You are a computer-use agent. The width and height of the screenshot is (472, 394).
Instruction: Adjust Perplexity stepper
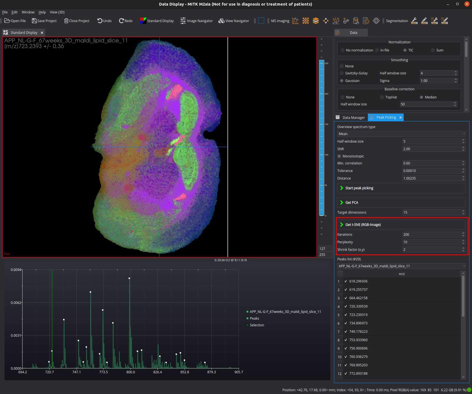pos(463,242)
